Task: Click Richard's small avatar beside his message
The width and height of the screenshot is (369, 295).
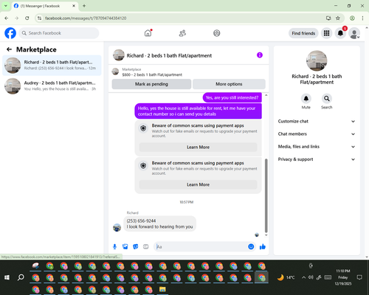Action: (117, 227)
